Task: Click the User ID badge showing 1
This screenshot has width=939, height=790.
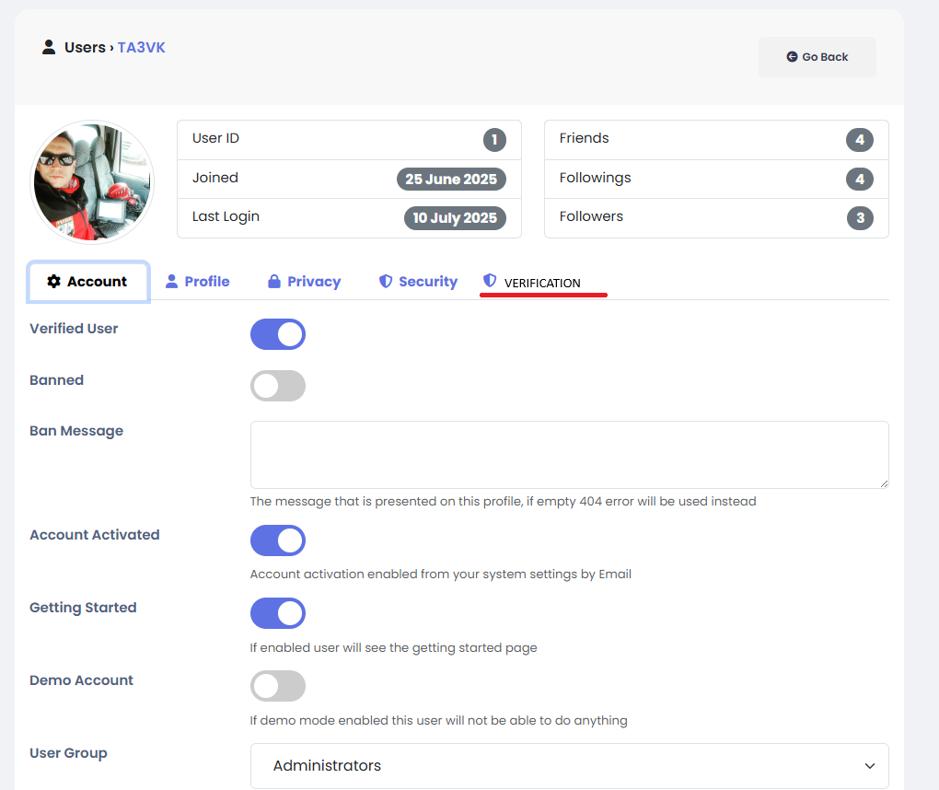Action: pyautogui.click(x=494, y=140)
